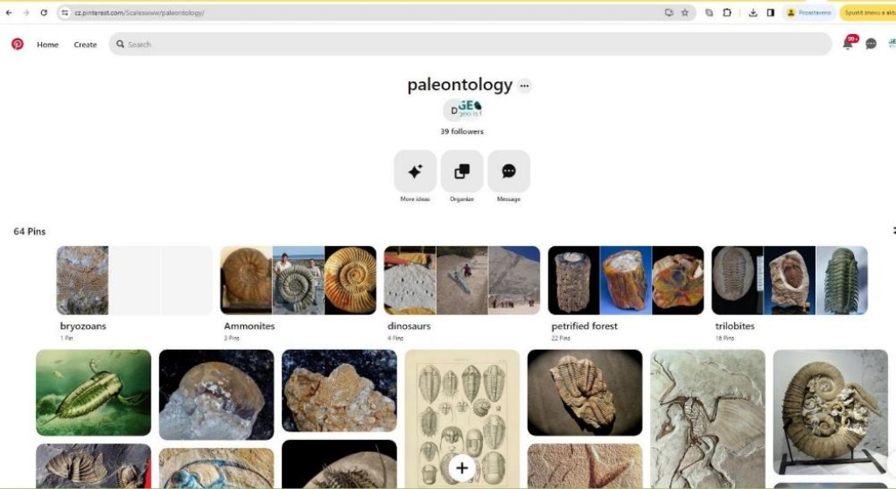
Task: Open the grey rounded fossil on black pin
Action: [217, 395]
